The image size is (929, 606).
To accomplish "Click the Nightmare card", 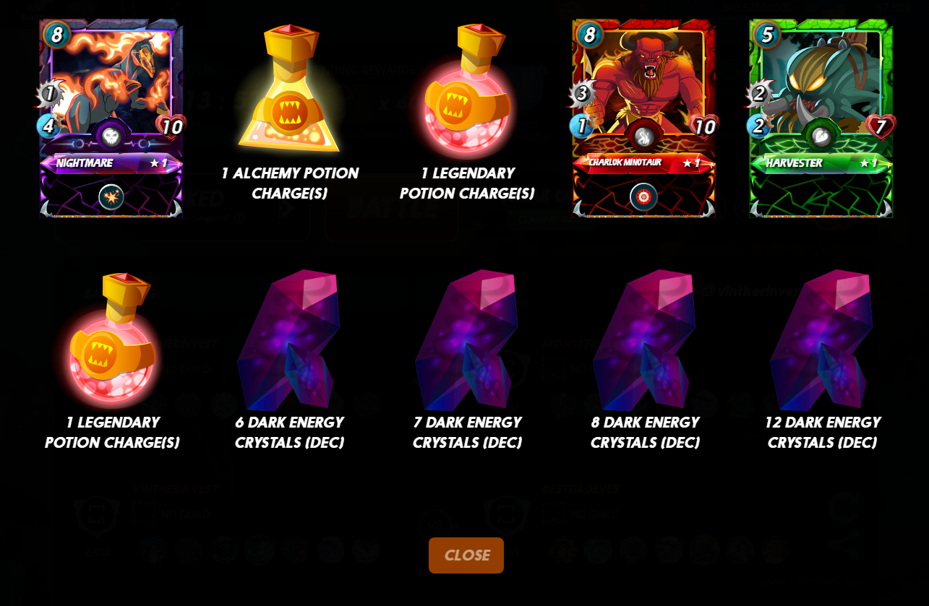I will coord(111,118).
